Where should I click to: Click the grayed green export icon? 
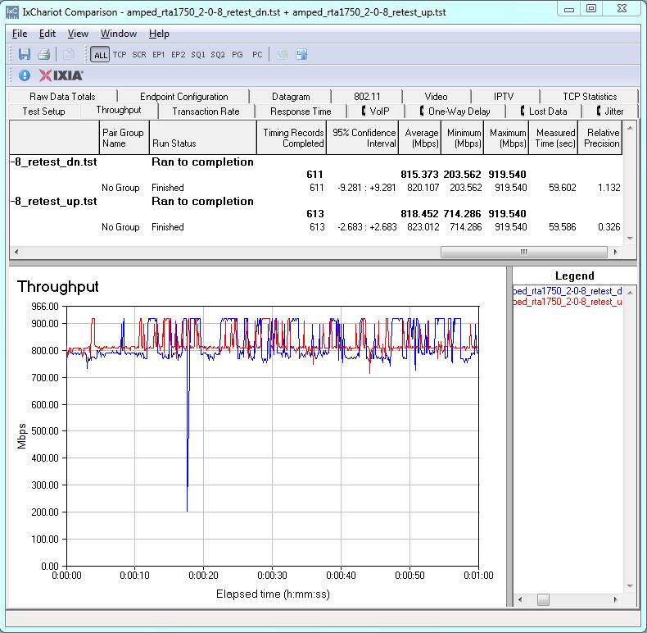tap(283, 54)
